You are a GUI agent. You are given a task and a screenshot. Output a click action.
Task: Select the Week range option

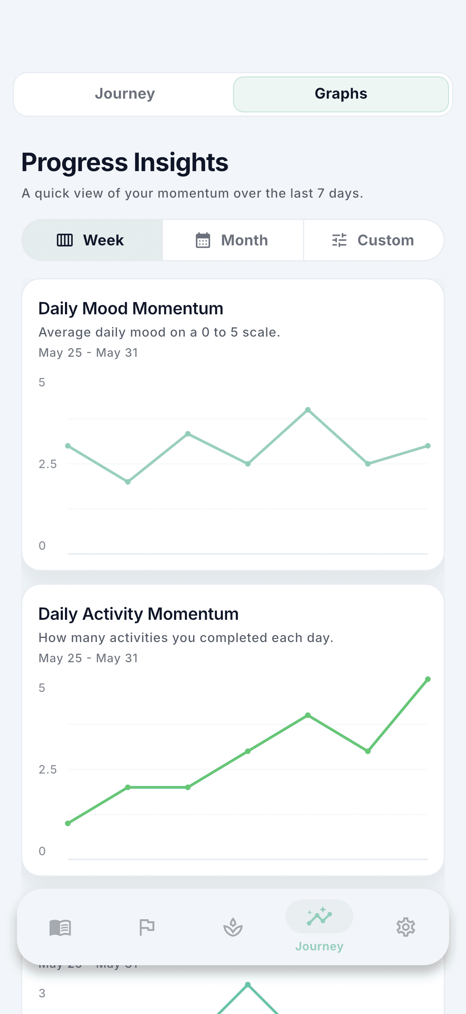pyautogui.click(x=92, y=240)
